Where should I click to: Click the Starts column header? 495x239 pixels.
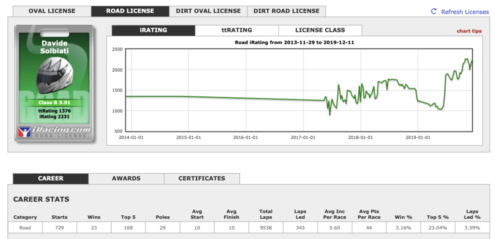click(59, 217)
